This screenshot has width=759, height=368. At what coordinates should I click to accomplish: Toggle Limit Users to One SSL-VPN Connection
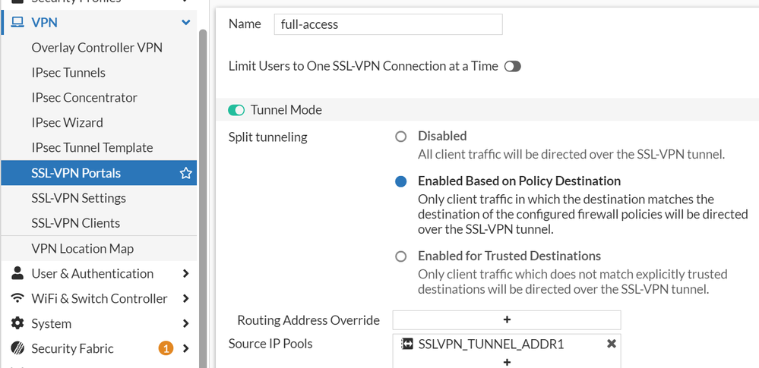[x=512, y=66]
